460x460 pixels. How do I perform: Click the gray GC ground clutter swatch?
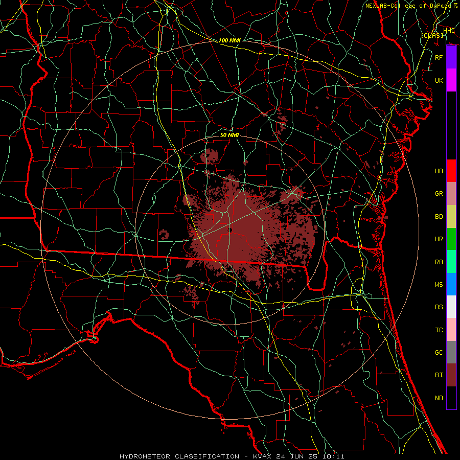click(451, 352)
